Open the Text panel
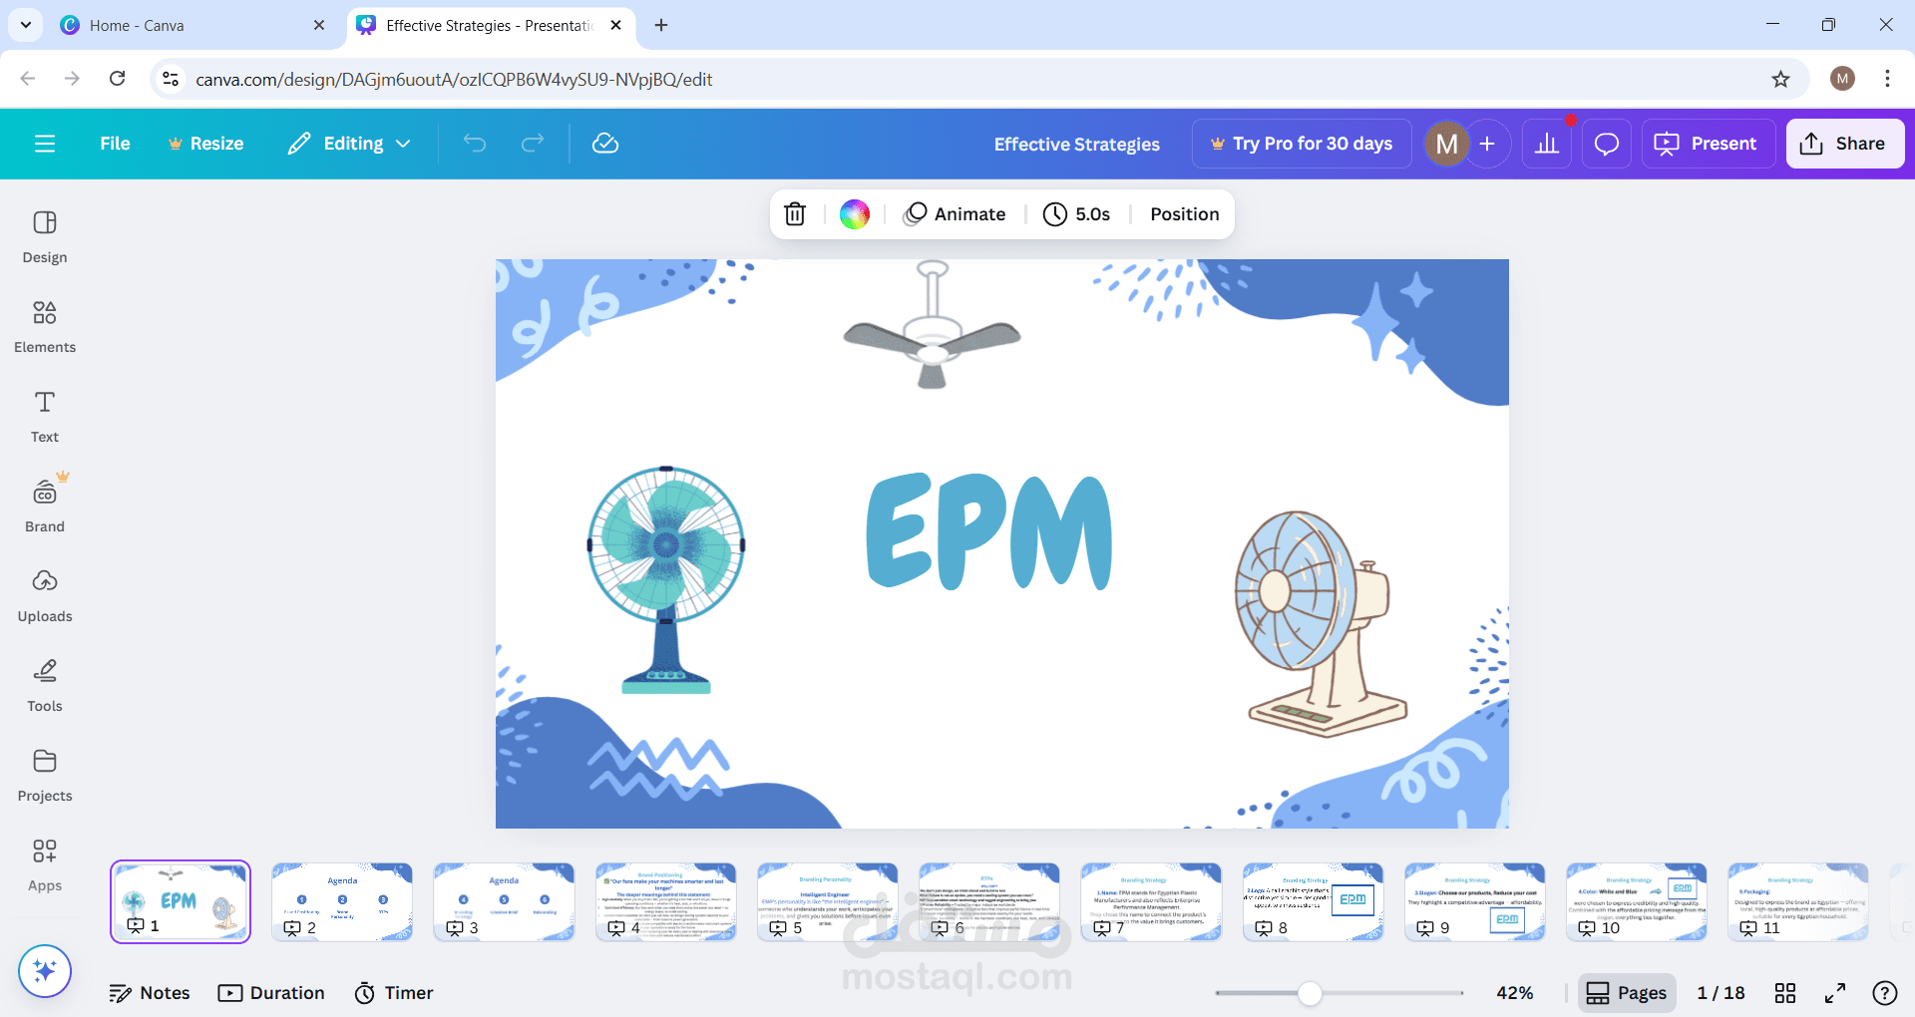Screen dimensions: 1915x1017 click(x=45, y=417)
